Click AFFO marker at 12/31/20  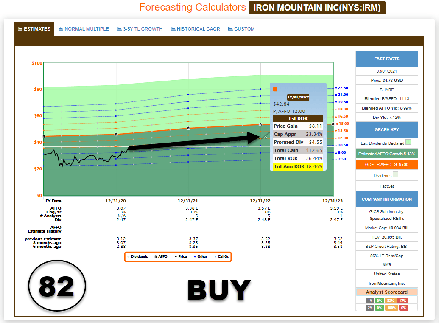pyautogui.click(x=116, y=135)
